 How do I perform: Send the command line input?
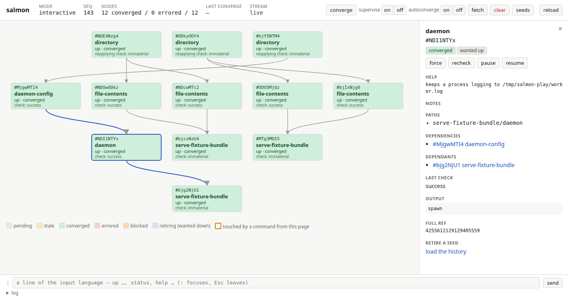[x=553, y=283]
